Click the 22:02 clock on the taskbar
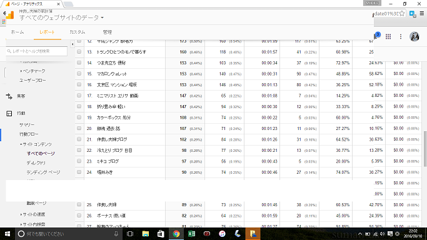The height and width of the screenshot is (240, 427). point(413,234)
